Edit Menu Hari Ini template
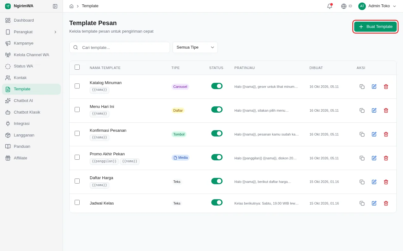The image size is (403, 251). (374, 110)
